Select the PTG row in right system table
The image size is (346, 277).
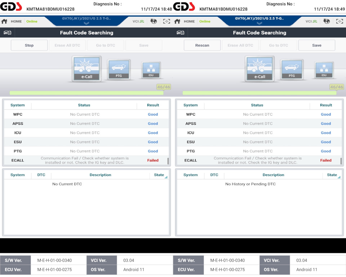point(259,151)
